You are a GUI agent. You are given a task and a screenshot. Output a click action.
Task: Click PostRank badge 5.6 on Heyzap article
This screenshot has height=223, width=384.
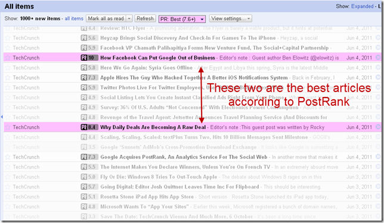pos(89,38)
